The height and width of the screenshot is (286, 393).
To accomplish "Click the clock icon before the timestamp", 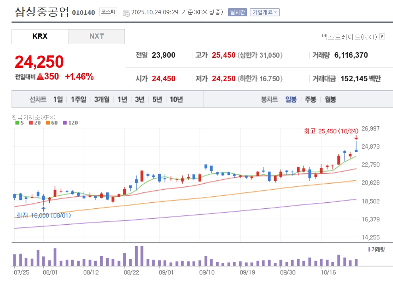I will (126, 12).
